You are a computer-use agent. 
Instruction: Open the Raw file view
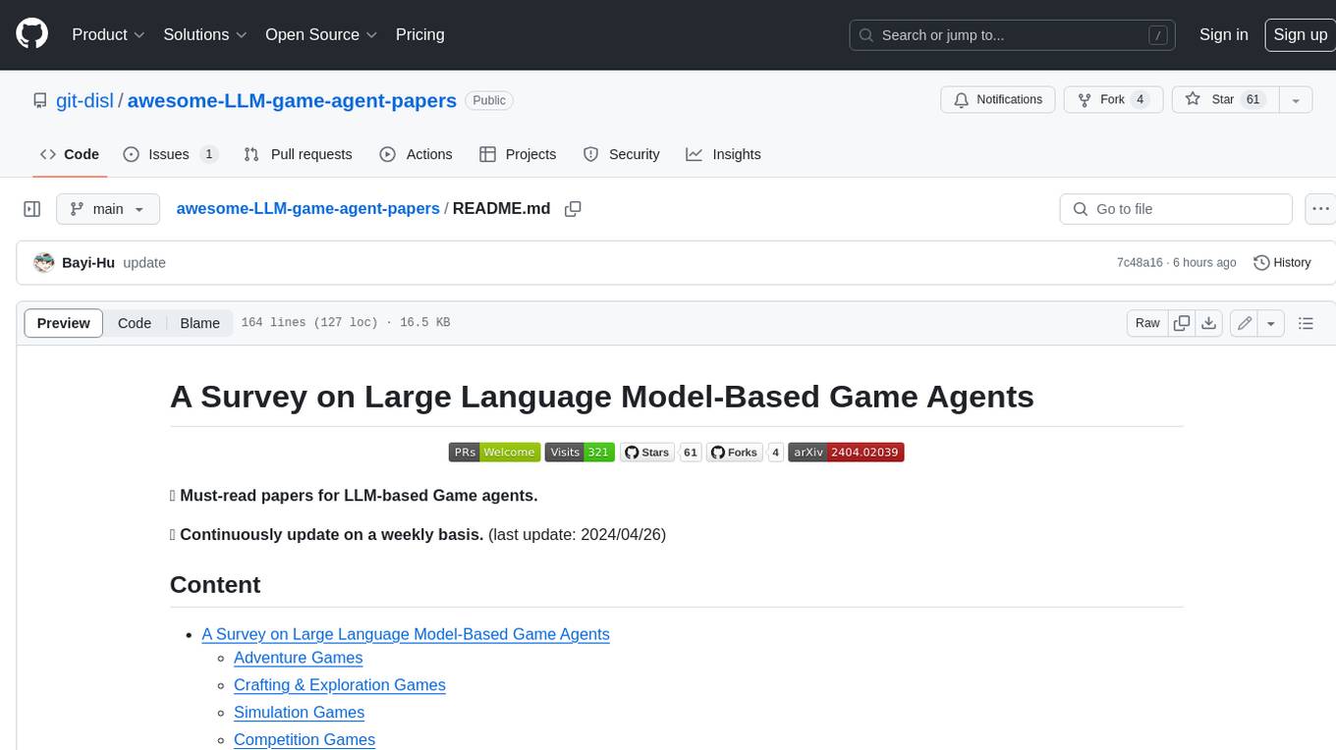point(1147,323)
